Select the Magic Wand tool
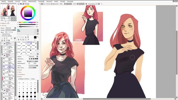 pos(23,37)
